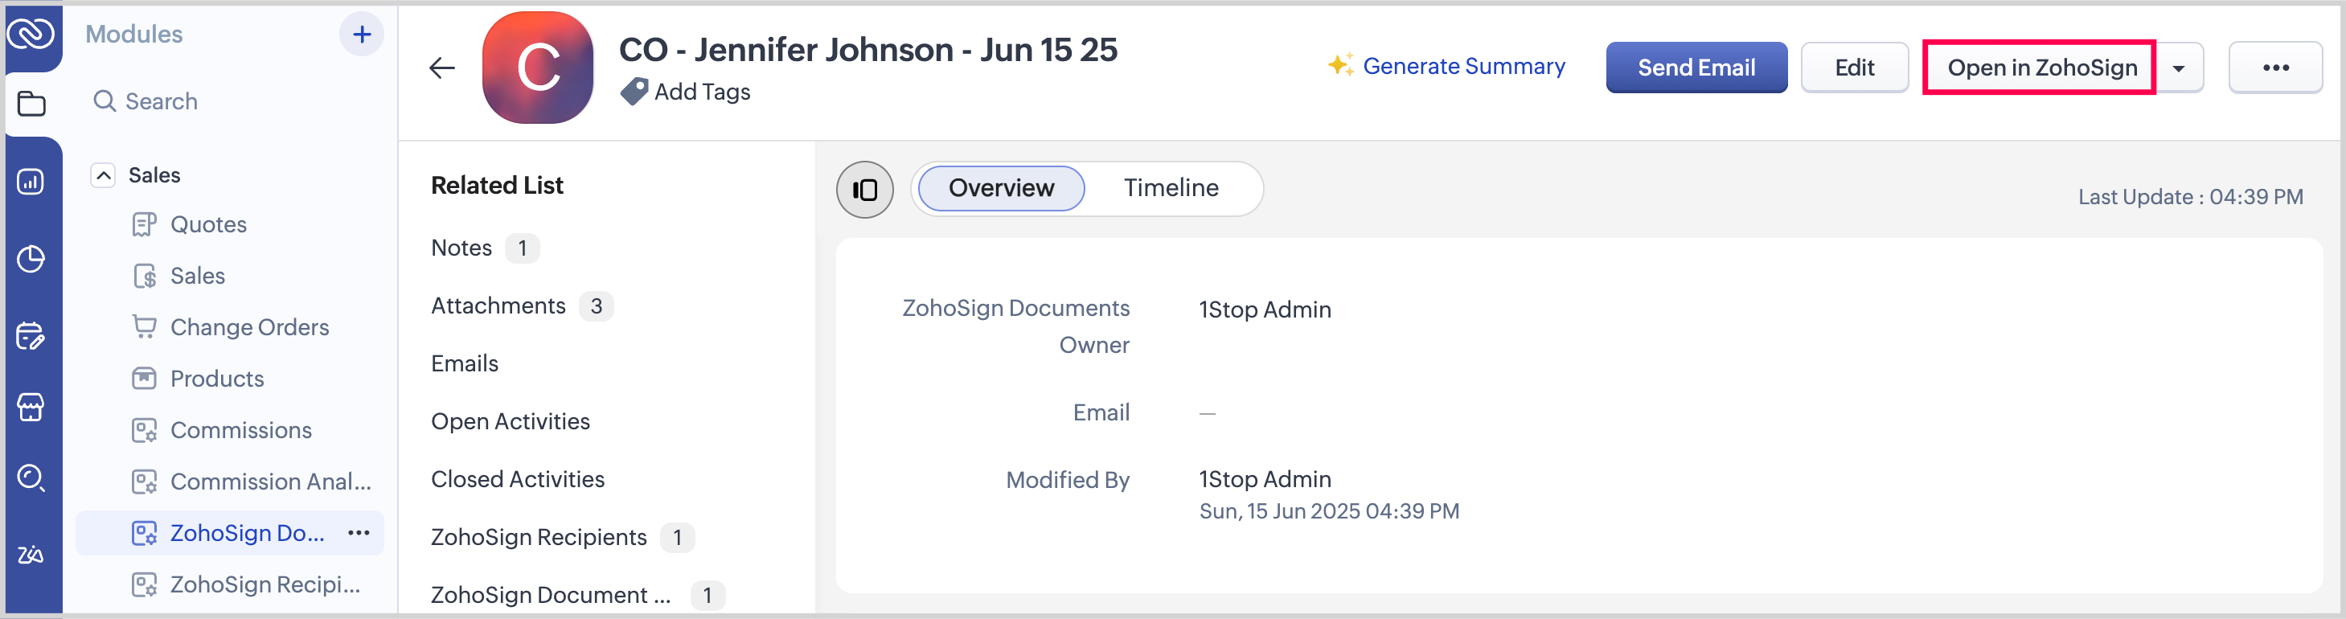Open ZohoSign Do... module options ellipsis
Screen dimensions: 2346x619
click(x=359, y=532)
